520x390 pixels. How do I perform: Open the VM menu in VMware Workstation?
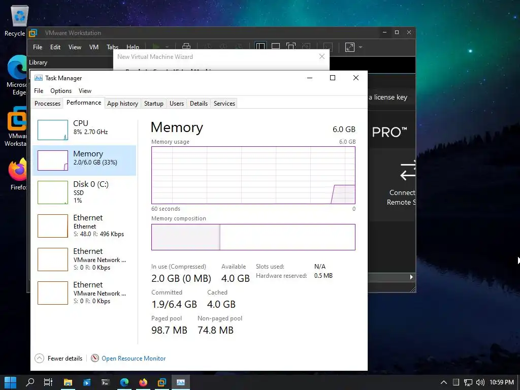point(94,47)
